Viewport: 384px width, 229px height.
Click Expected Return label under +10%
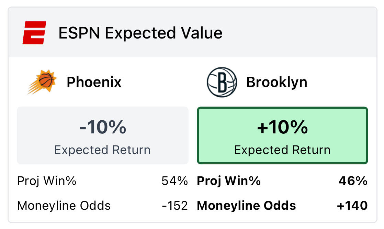coord(282,150)
